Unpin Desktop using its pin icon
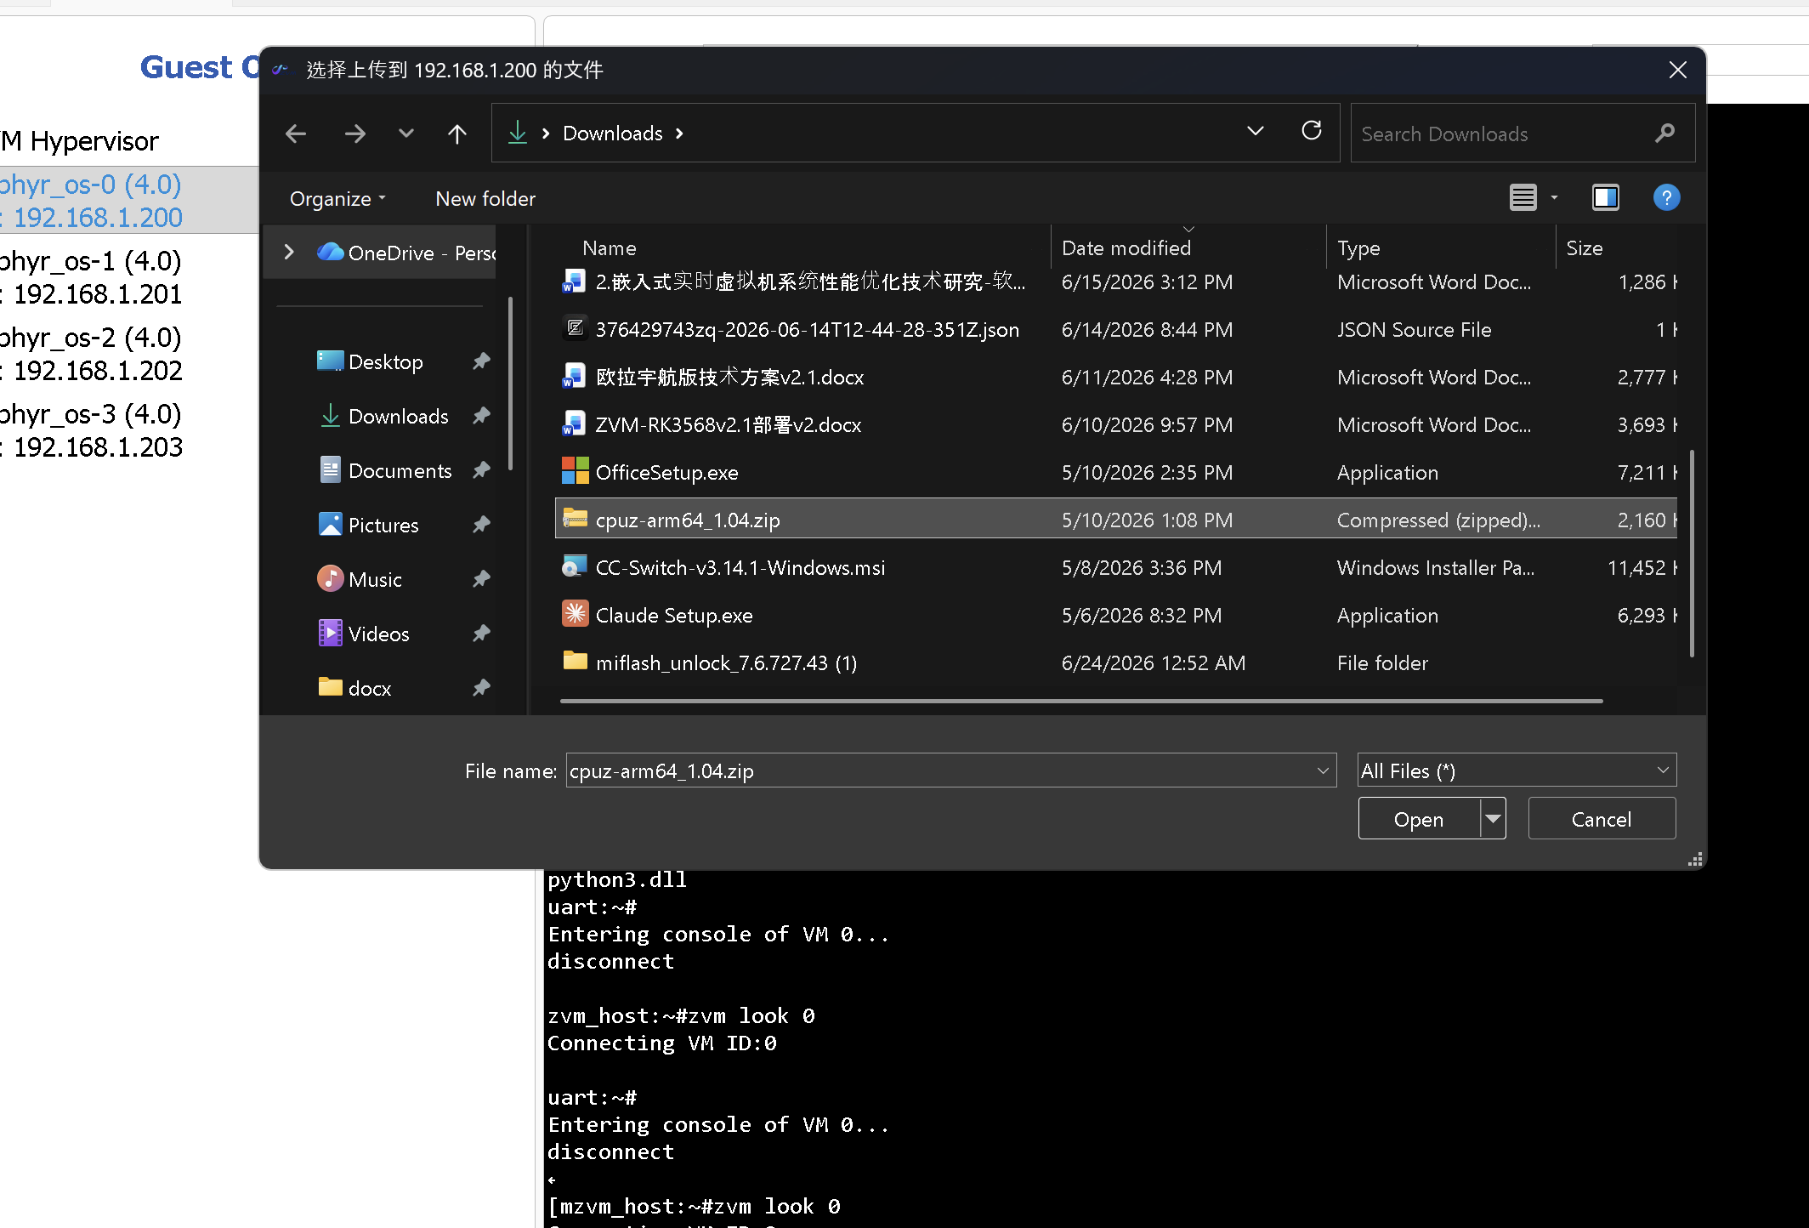The width and height of the screenshot is (1809, 1228). click(x=482, y=361)
